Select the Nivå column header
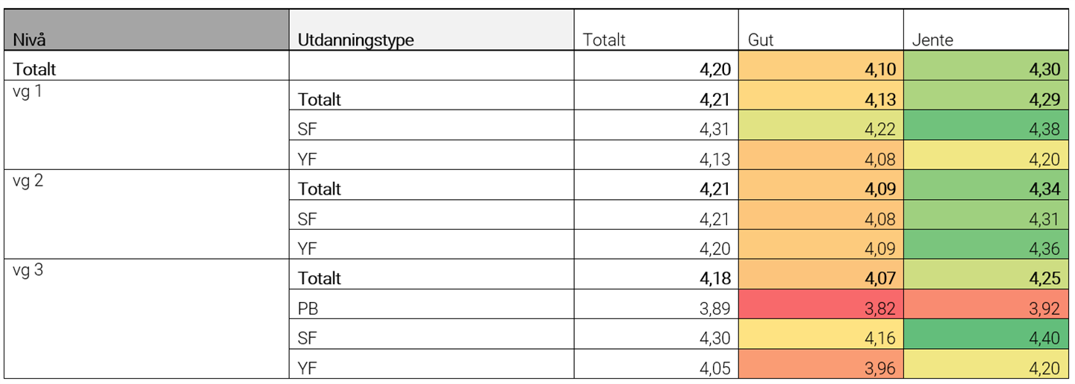This screenshot has height=384, width=1075. pos(146,30)
